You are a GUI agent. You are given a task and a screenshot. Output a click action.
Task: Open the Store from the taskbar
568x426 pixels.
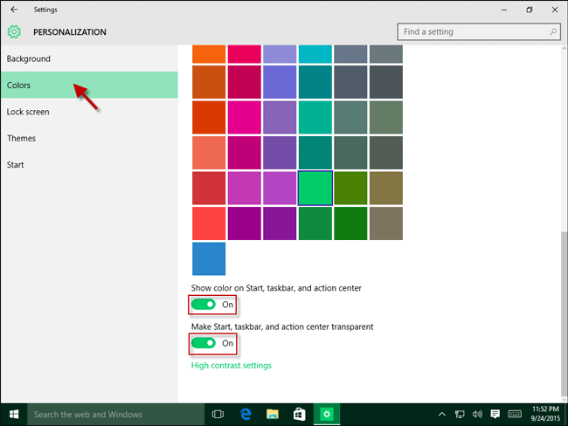299,415
